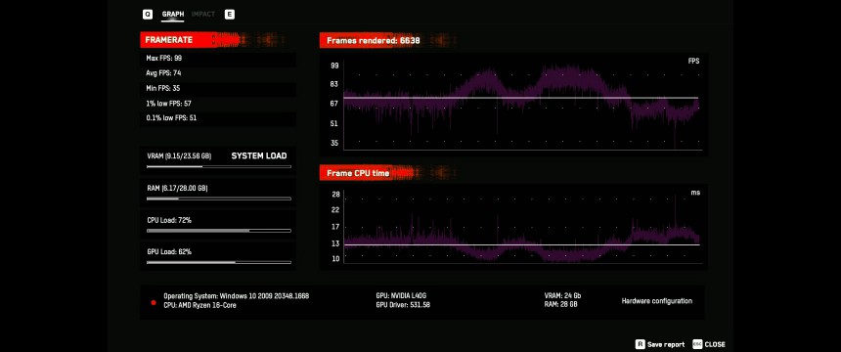841x352 pixels.
Task: Click the R key icon beside Save report
Action: click(640, 344)
